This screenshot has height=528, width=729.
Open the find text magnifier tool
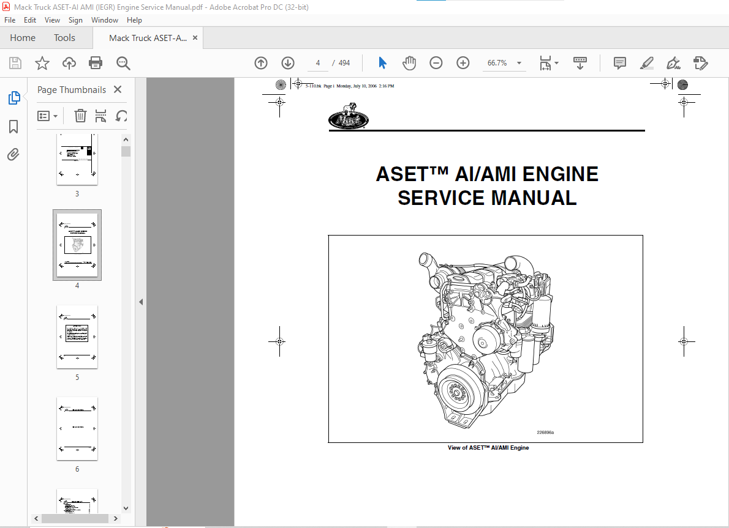123,63
